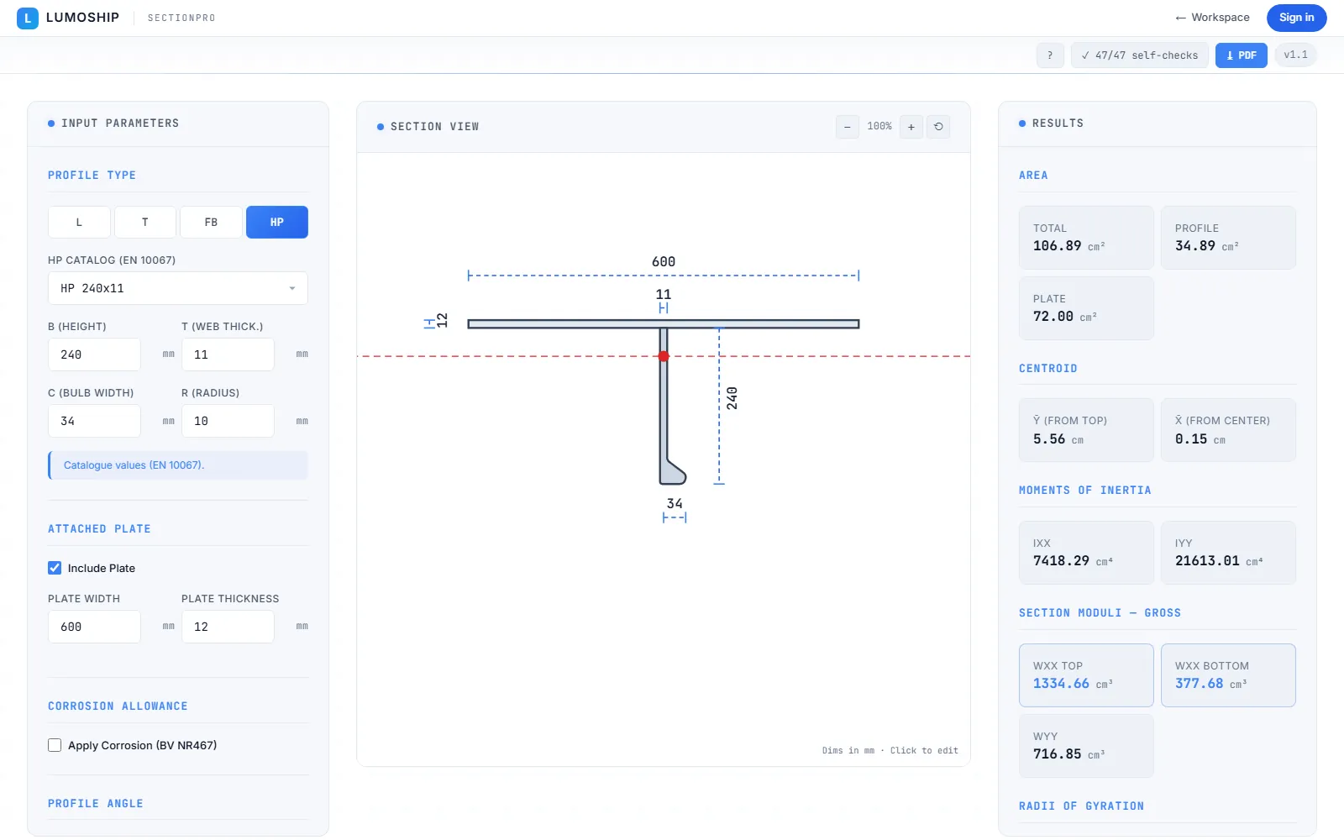This screenshot has width=1344, height=840.
Task: Click the Catalogue values (EN 10067) note
Action: click(x=178, y=465)
